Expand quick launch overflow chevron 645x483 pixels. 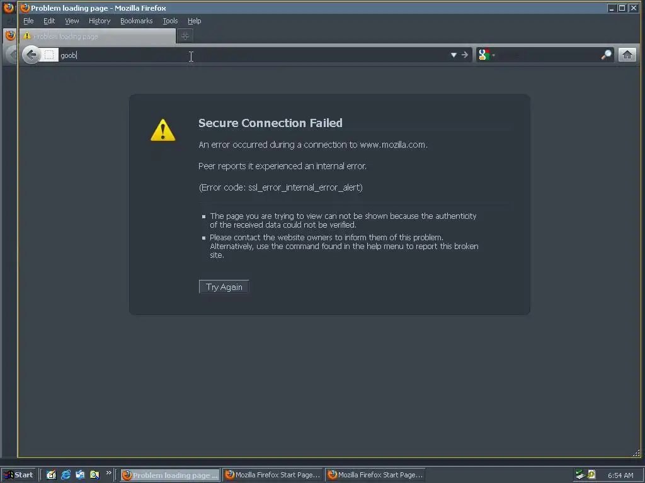click(x=108, y=473)
